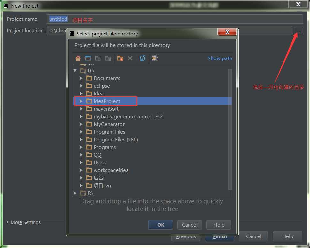Viewport: 310px width, 248px height.
Task: Go to the Home directory icon
Action: [78, 58]
